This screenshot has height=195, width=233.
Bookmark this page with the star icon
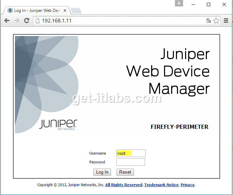pyautogui.click(x=216, y=21)
